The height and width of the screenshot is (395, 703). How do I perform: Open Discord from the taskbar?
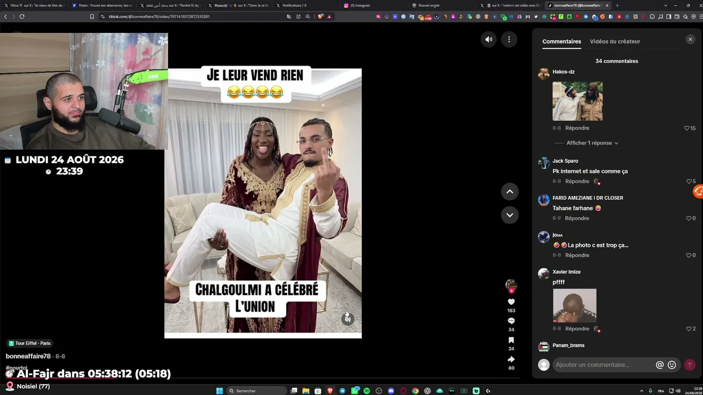(391, 391)
